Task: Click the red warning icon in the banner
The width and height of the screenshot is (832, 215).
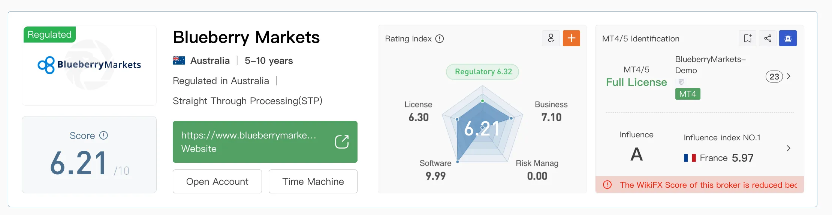Action: coord(608,185)
